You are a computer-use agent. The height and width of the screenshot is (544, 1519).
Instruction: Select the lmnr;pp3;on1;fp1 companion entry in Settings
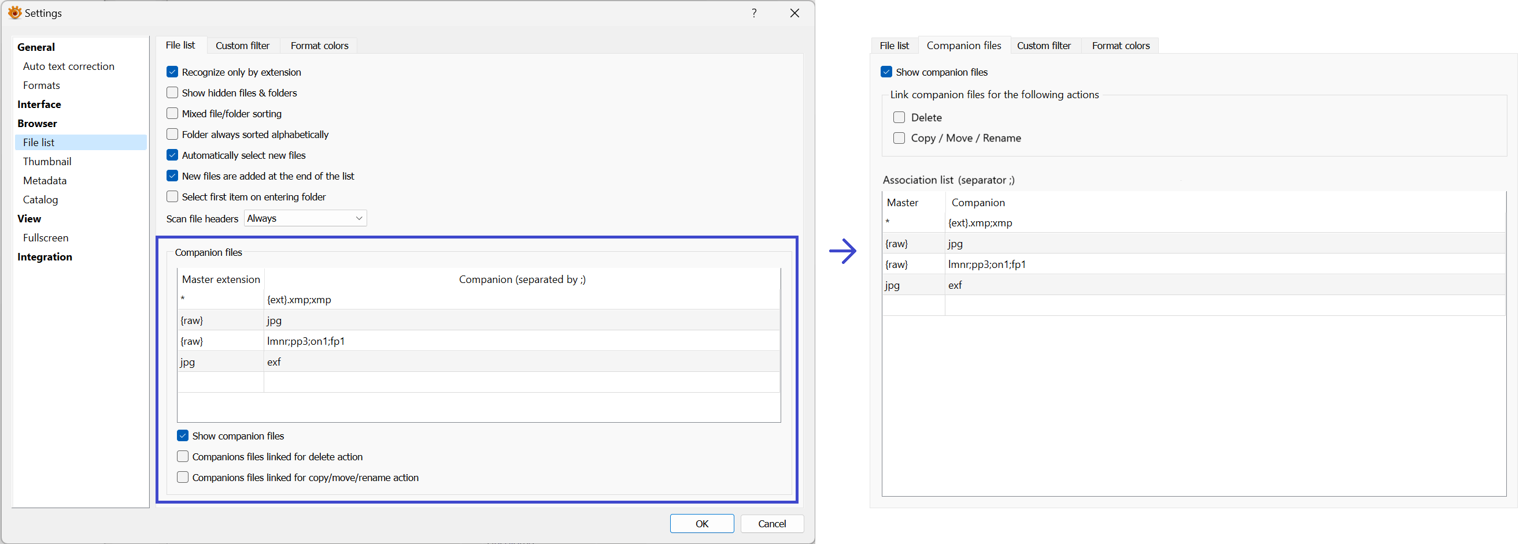[x=306, y=341]
